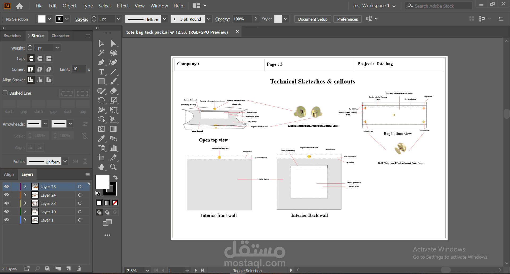The width and height of the screenshot is (510, 274).
Task: Open the Window menu
Action: pyautogui.click(x=159, y=6)
